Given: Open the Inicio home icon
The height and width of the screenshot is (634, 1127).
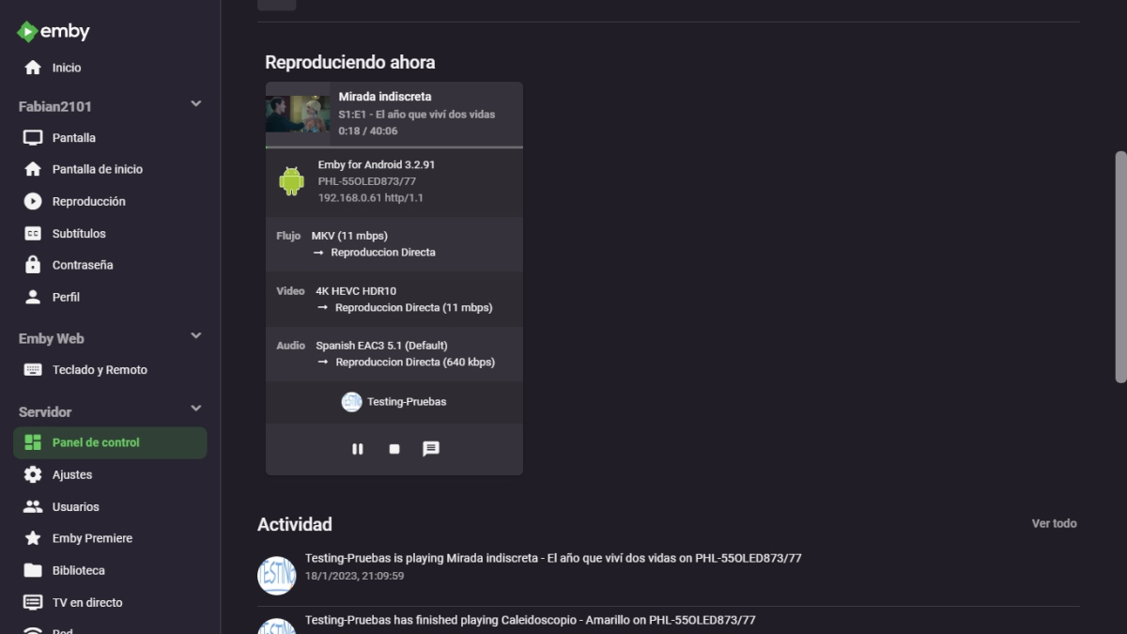Looking at the screenshot, I should pyautogui.click(x=33, y=68).
